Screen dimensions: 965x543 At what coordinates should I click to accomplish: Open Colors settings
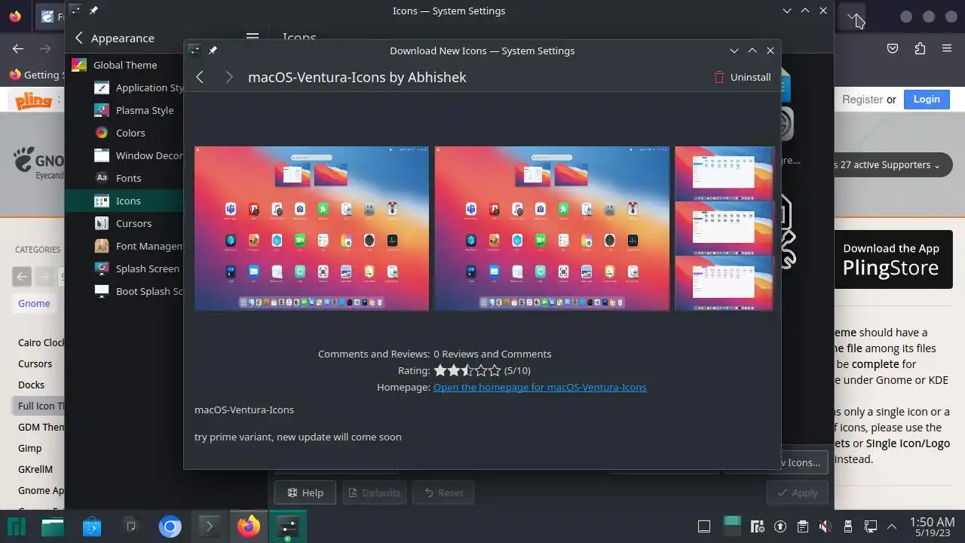tap(125, 133)
